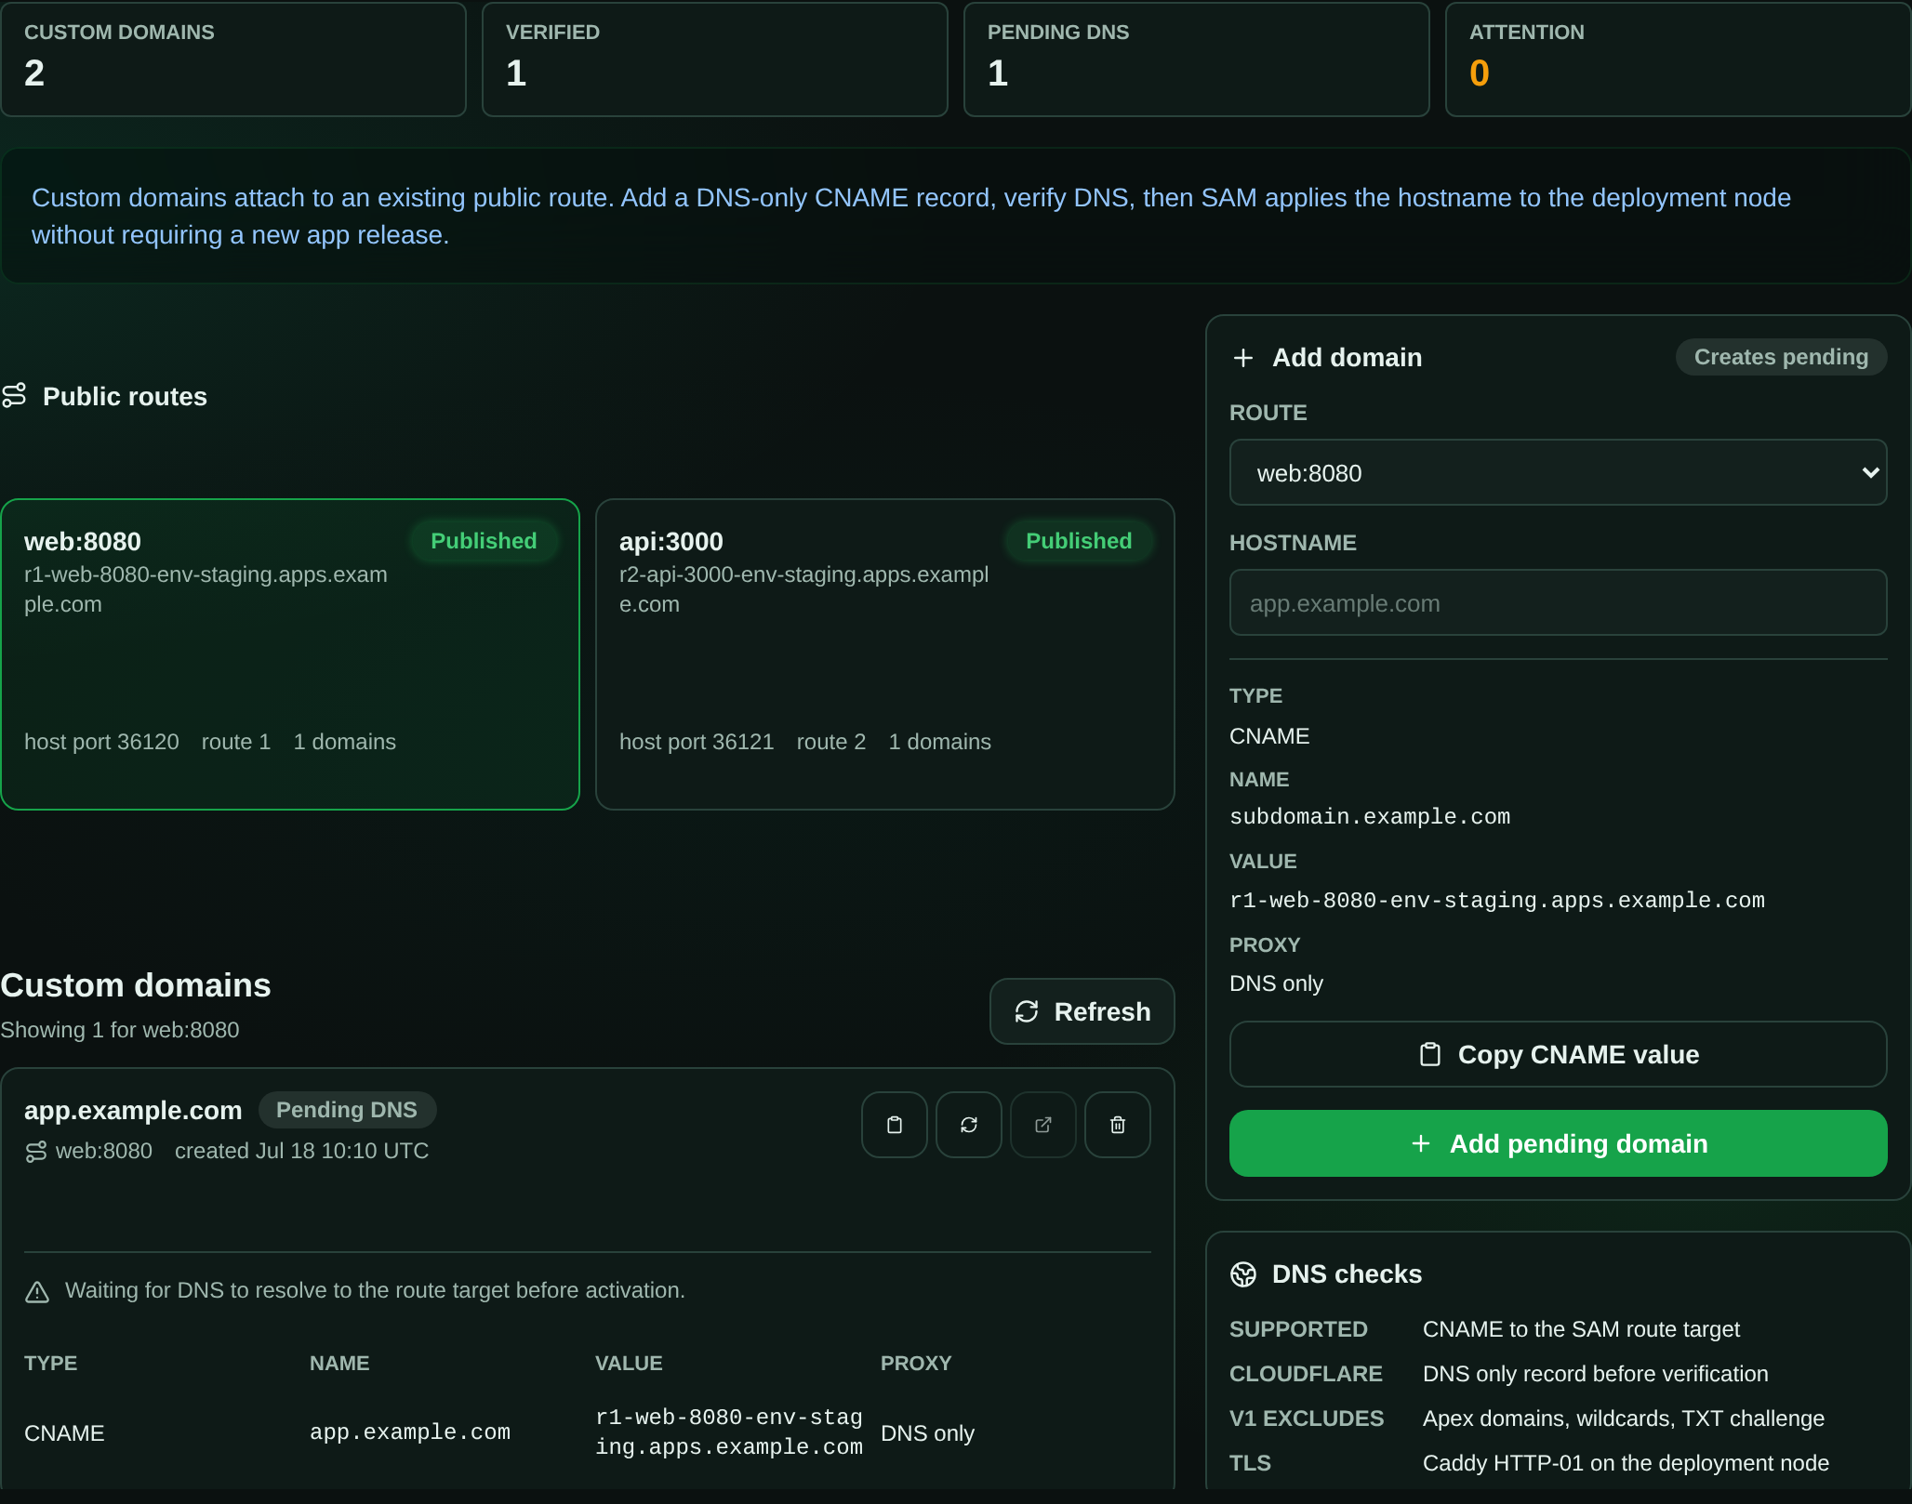Click 'route 2' text on api card

[x=831, y=743]
